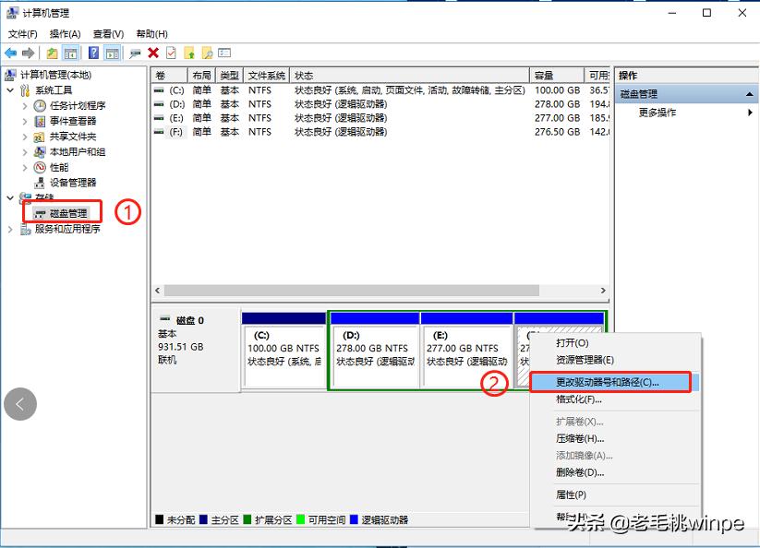Select the 事件查看器 icon in the sidebar
The image size is (760, 548).
click(x=40, y=122)
